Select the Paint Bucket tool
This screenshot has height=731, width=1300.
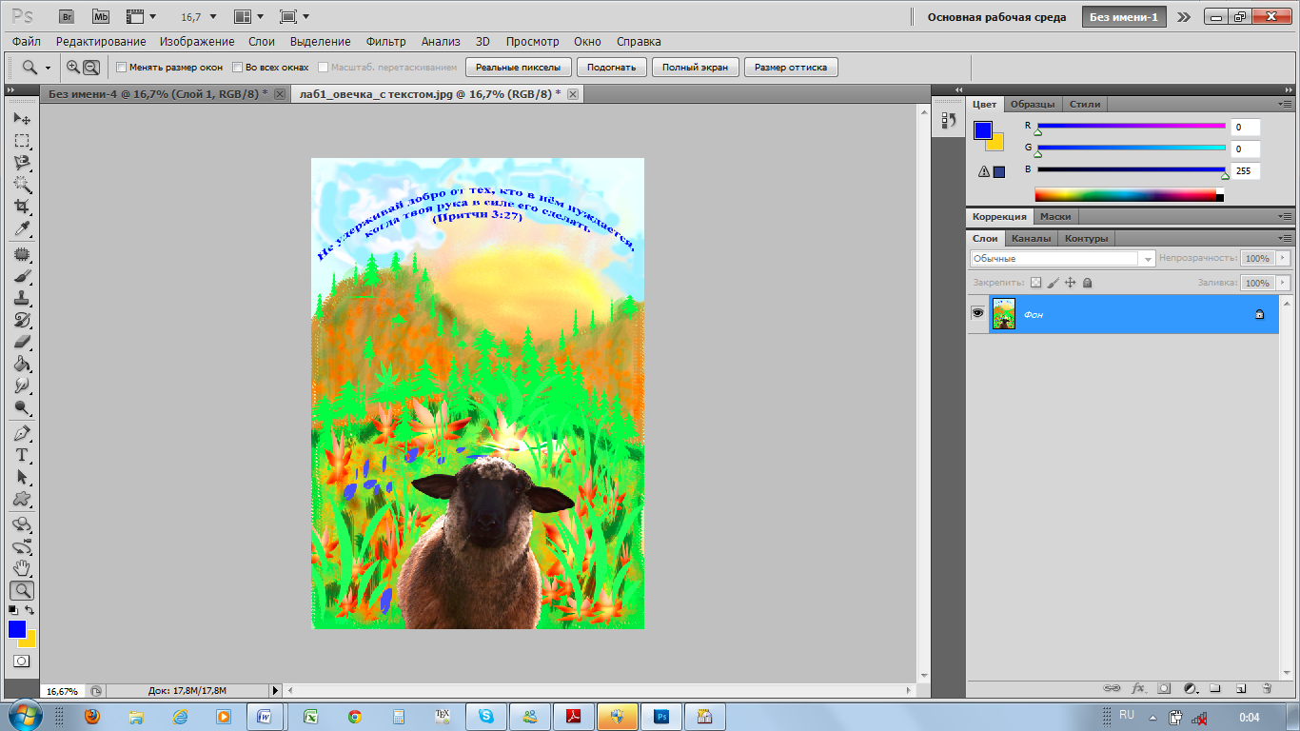point(22,364)
